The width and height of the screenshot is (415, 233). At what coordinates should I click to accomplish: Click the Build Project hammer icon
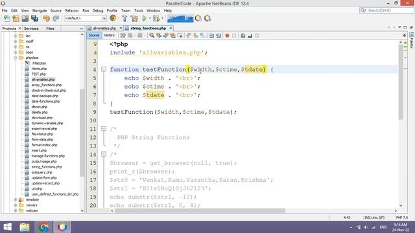coord(124,18)
